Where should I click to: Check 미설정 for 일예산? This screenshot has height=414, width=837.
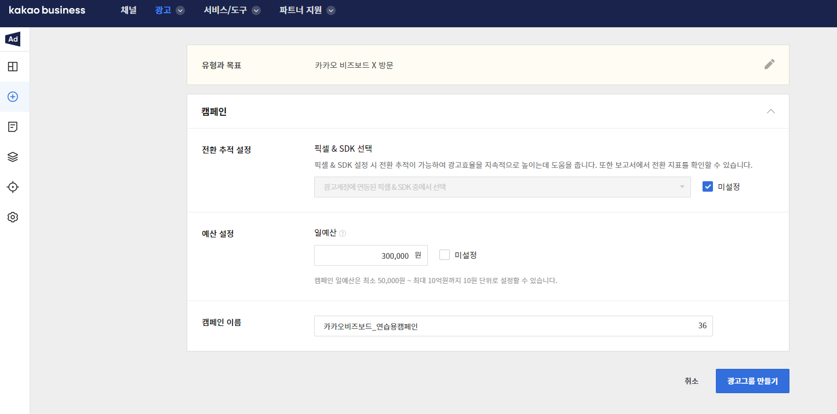[x=445, y=255]
